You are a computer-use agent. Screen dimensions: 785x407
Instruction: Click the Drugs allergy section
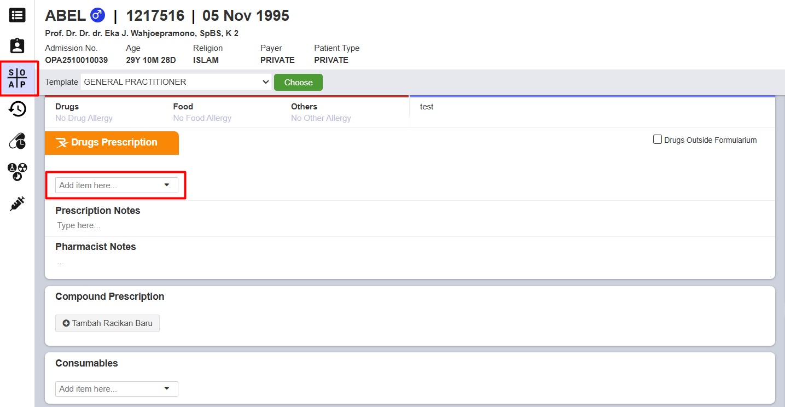tap(84, 112)
